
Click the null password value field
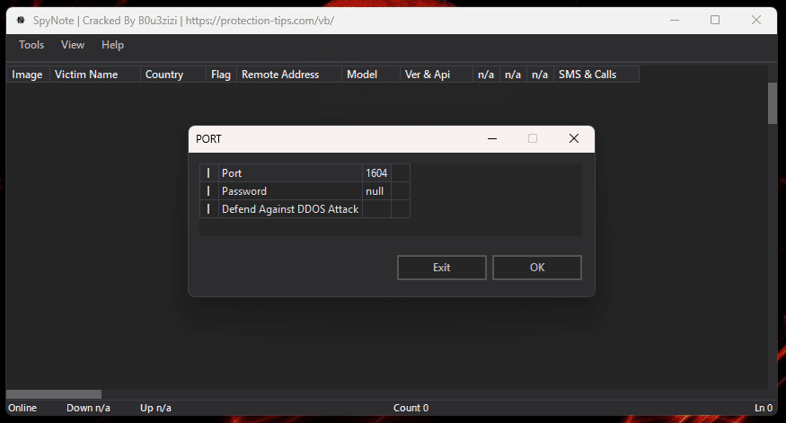coord(376,191)
